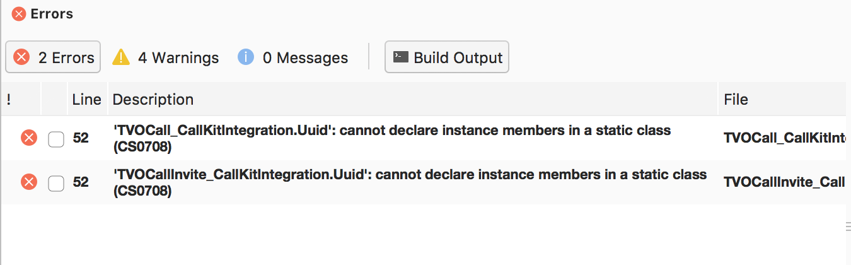Click the terminal icon in Build Output

click(400, 57)
